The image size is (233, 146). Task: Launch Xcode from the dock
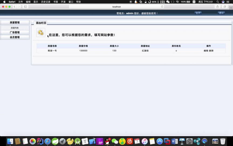[x=92, y=141]
